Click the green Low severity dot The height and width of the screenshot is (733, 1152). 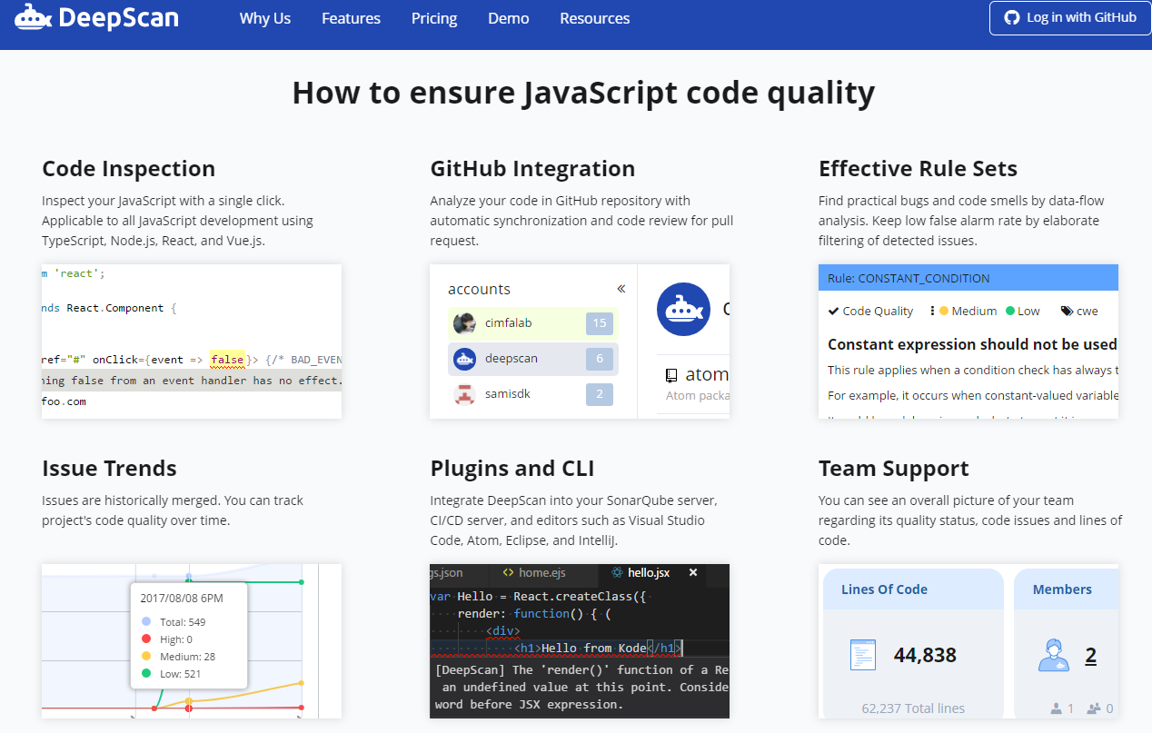click(1009, 311)
